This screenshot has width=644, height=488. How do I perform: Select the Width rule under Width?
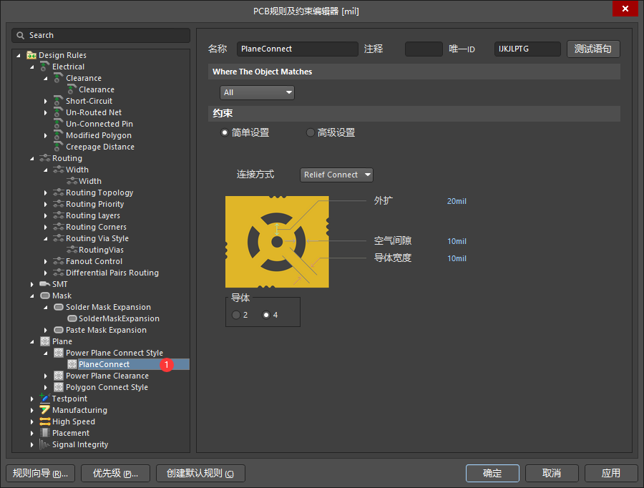tap(90, 181)
